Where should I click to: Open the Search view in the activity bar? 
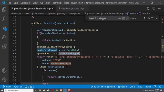pyautogui.click(x=4, y=19)
